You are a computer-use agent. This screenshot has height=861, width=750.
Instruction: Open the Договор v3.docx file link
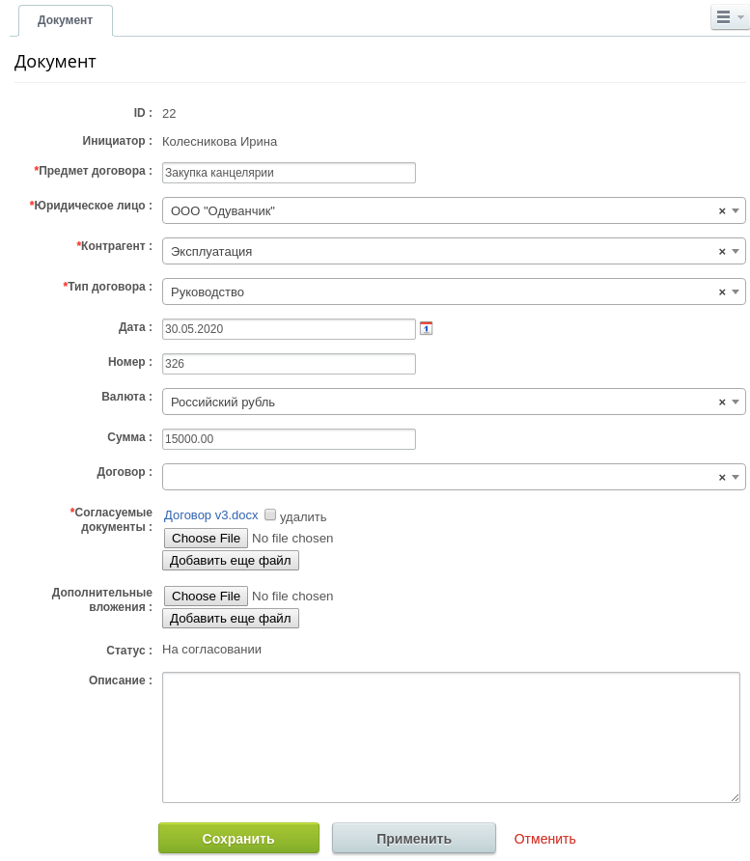(x=211, y=515)
